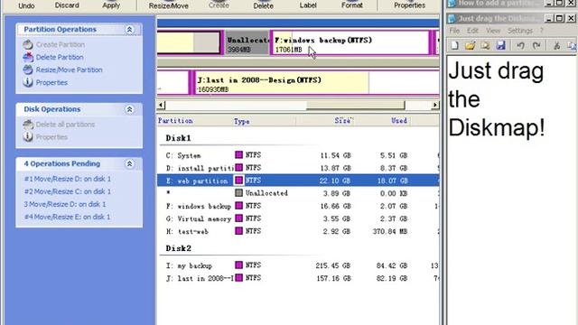Click the Resize/Move Partition sidebar icon
578x325 pixels.
pos(28,70)
